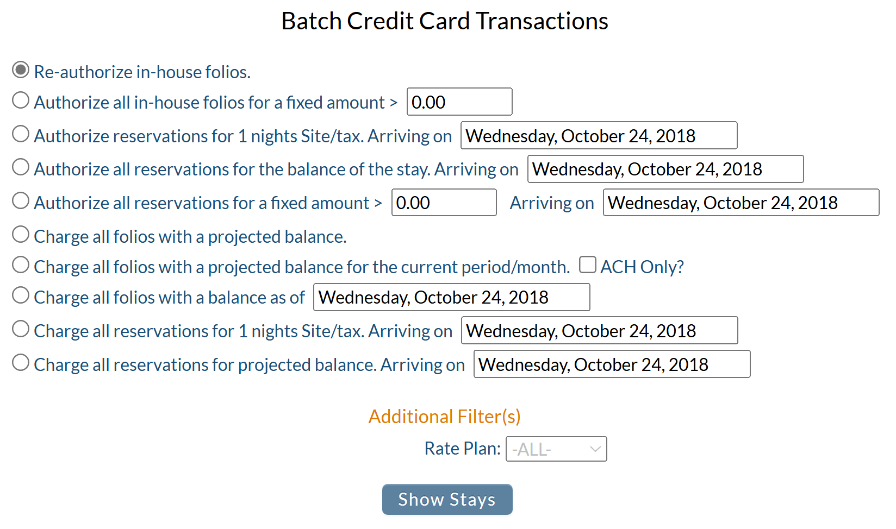
Task: Click the reservations fixed amount field
Action: click(444, 203)
